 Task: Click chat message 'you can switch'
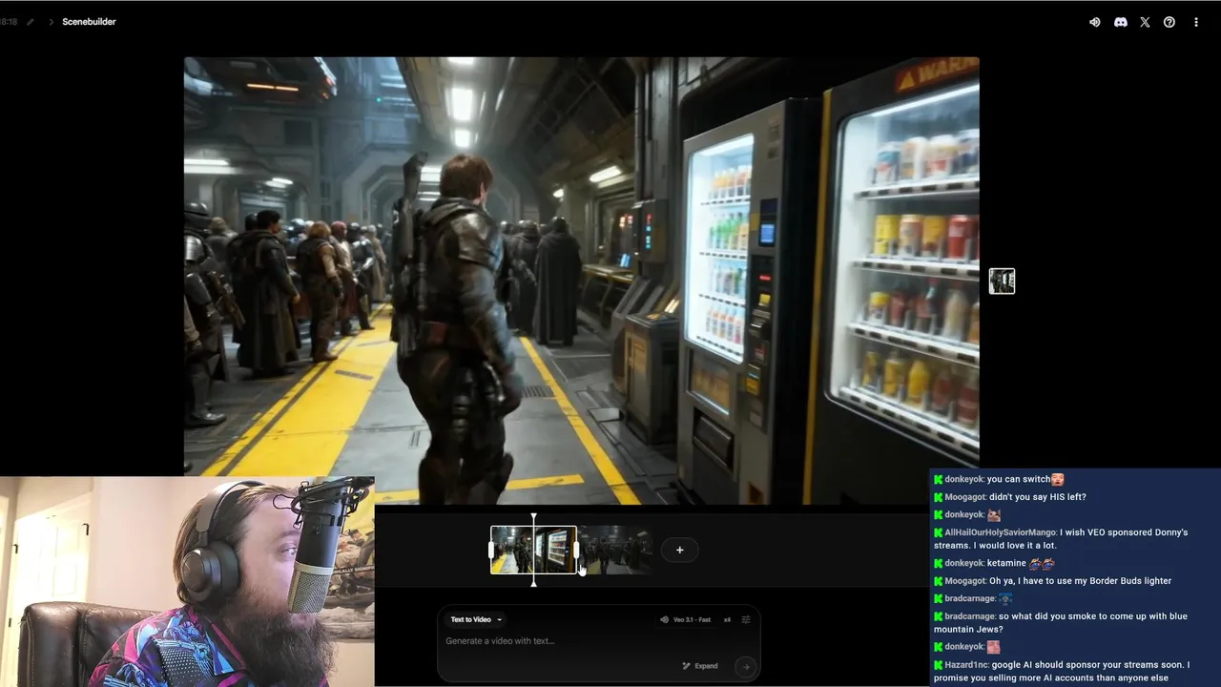click(1019, 479)
